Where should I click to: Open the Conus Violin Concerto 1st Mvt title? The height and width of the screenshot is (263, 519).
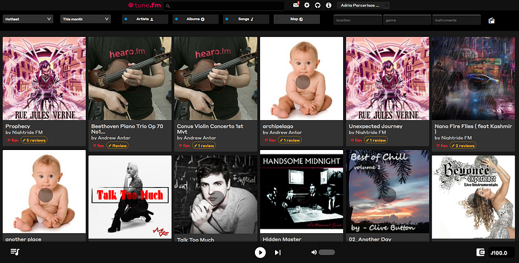(210, 129)
